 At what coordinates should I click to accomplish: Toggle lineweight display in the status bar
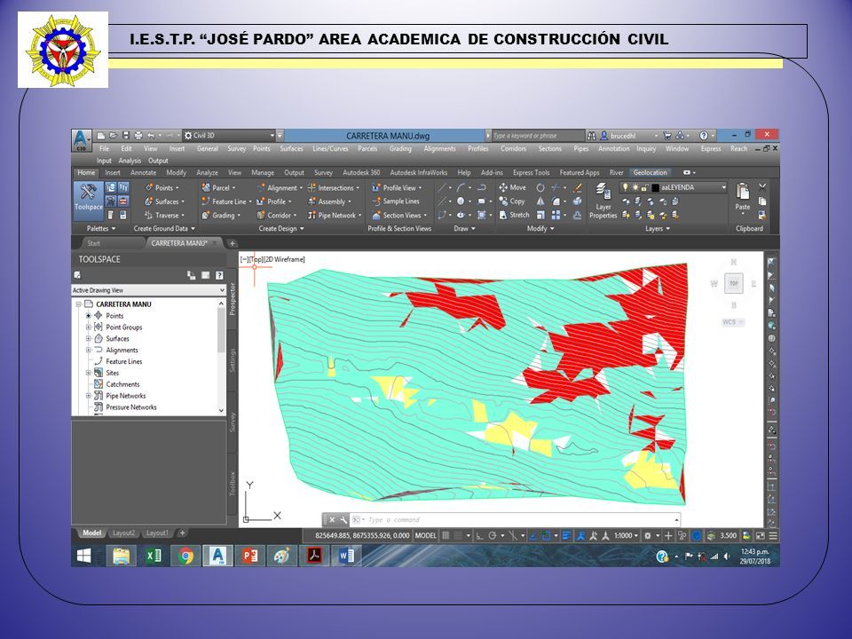pos(566,536)
